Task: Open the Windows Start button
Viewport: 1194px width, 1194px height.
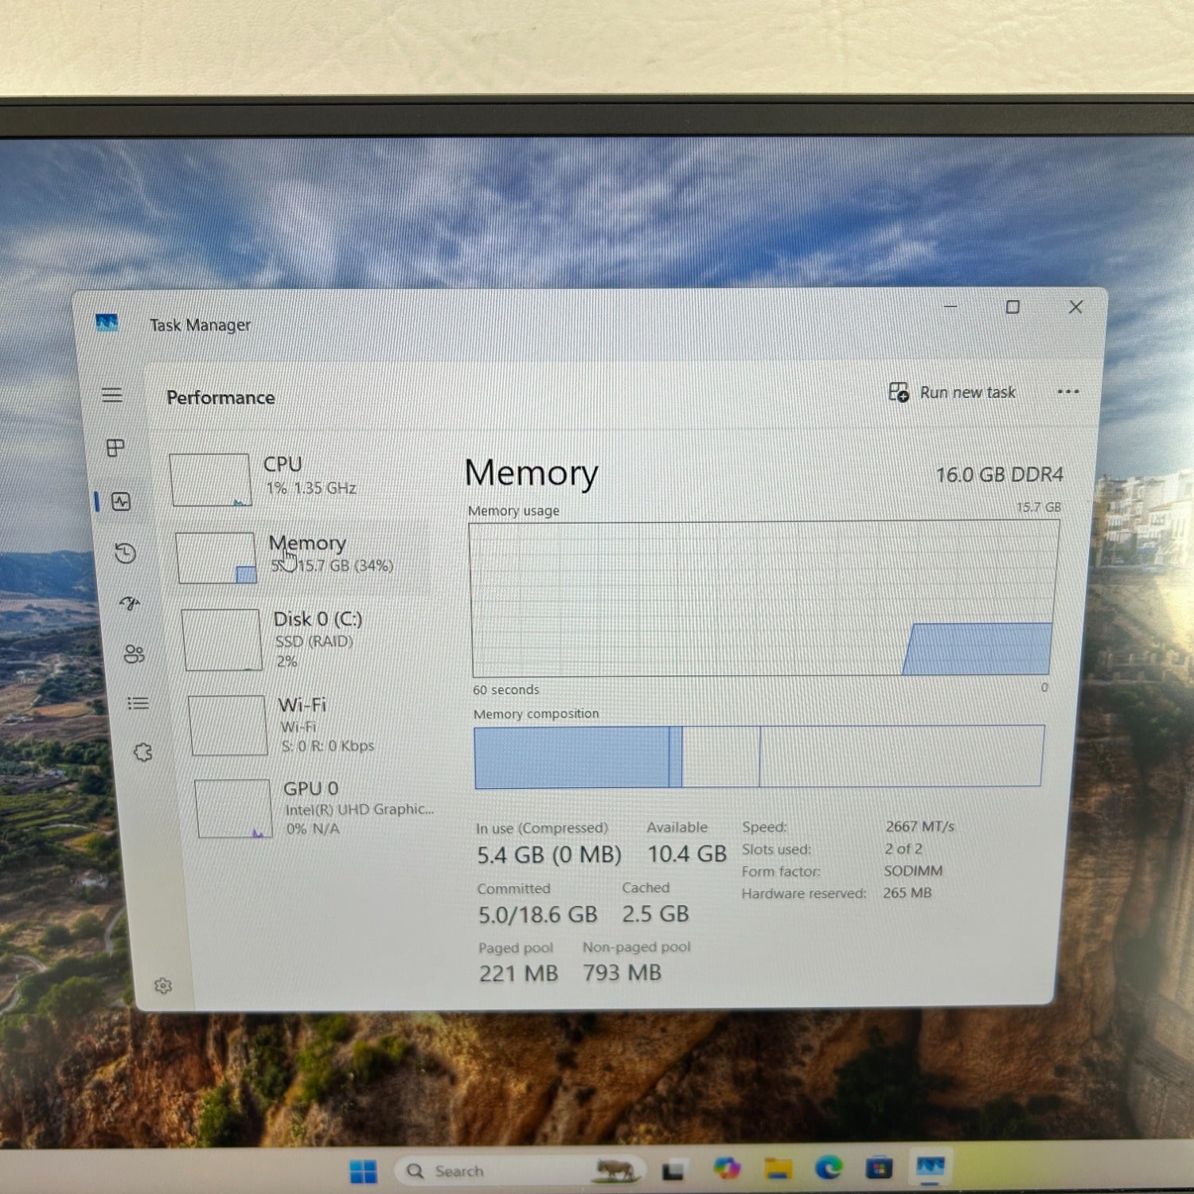Action: pyautogui.click(x=363, y=1171)
